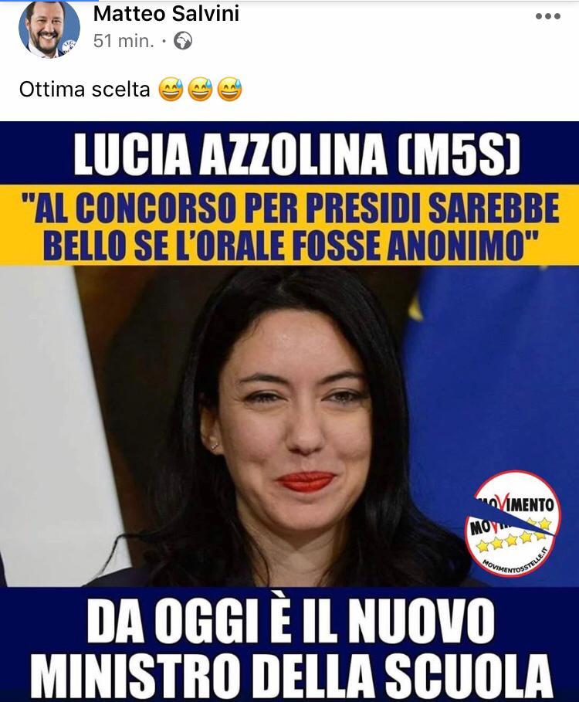Open the post options three-dots menu
The image size is (579, 702).
(x=547, y=16)
